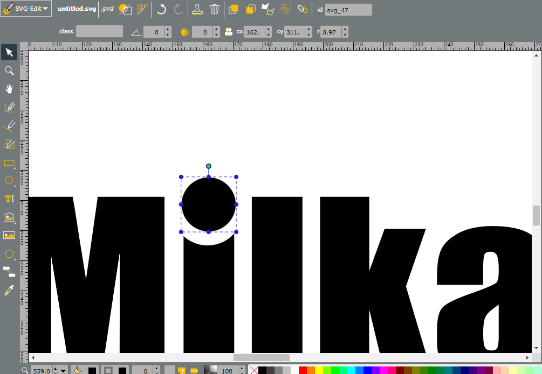542x374 pixels.
Task: Select the Path drawing tool
Action: pos(9,144)
